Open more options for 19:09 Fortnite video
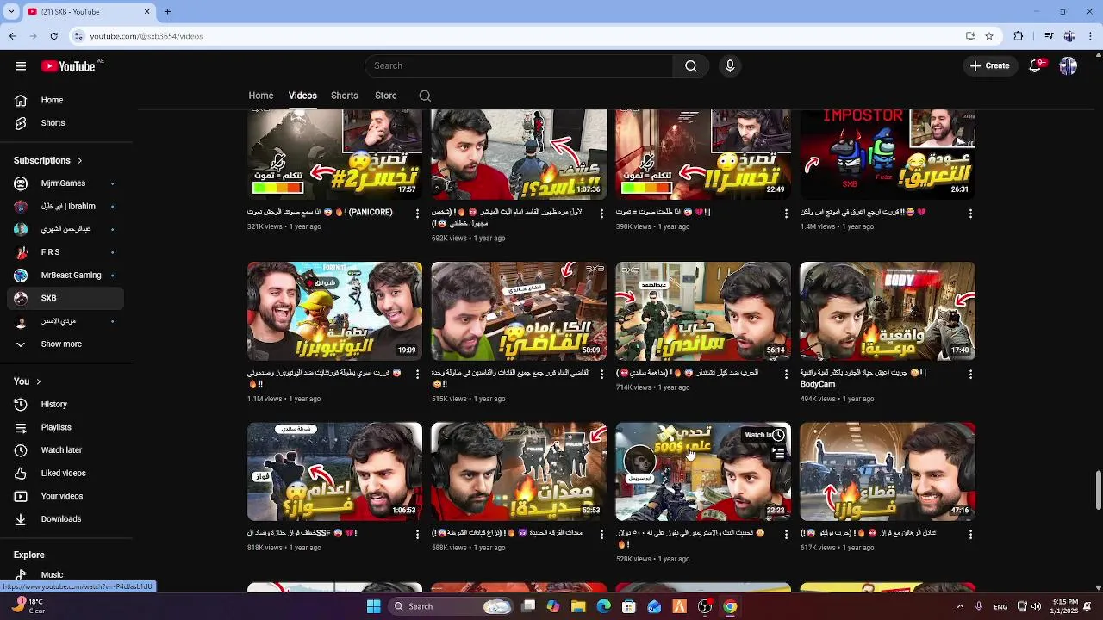Screen dimensions: 1103x620 point(418,374)
